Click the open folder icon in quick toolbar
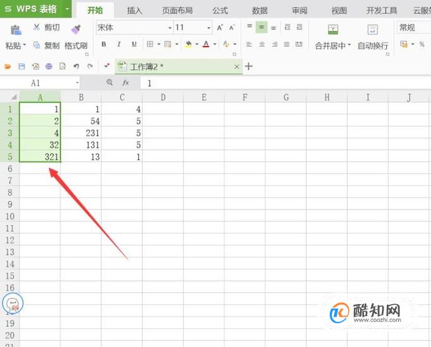The height and width of the screenshot is (347, 431). [8, 66]
